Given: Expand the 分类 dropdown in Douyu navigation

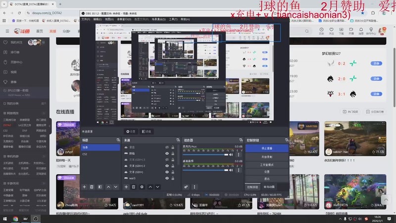Looking at the screenshot, I should coord(66,31).
